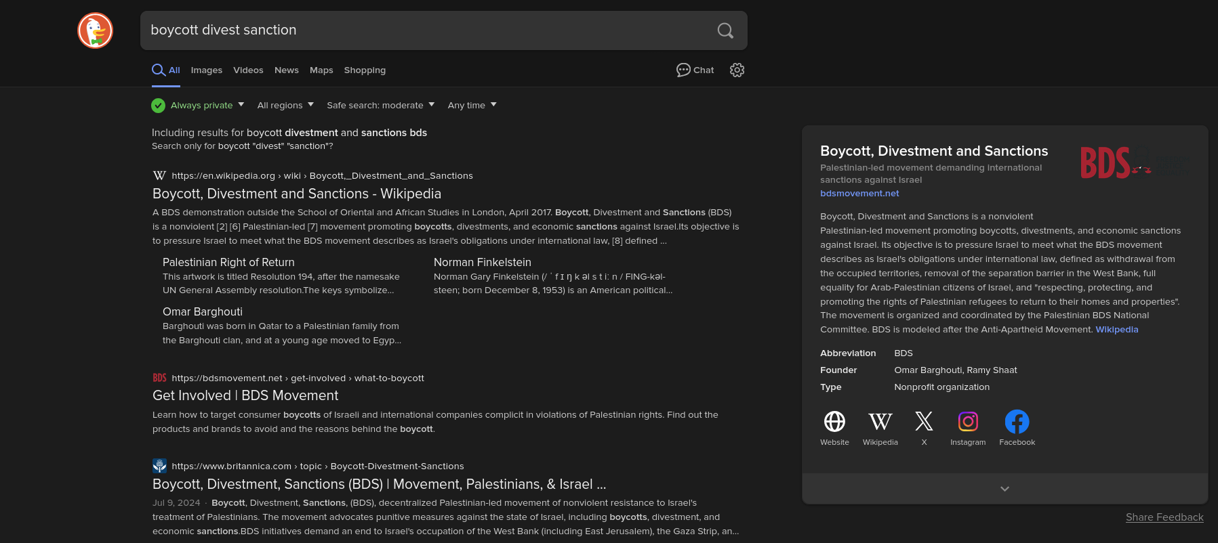This screenshot has width=1218, height=543.
Task: Open the Chat bubble icon
Action: pyautogui.click(x=683, y=70)
